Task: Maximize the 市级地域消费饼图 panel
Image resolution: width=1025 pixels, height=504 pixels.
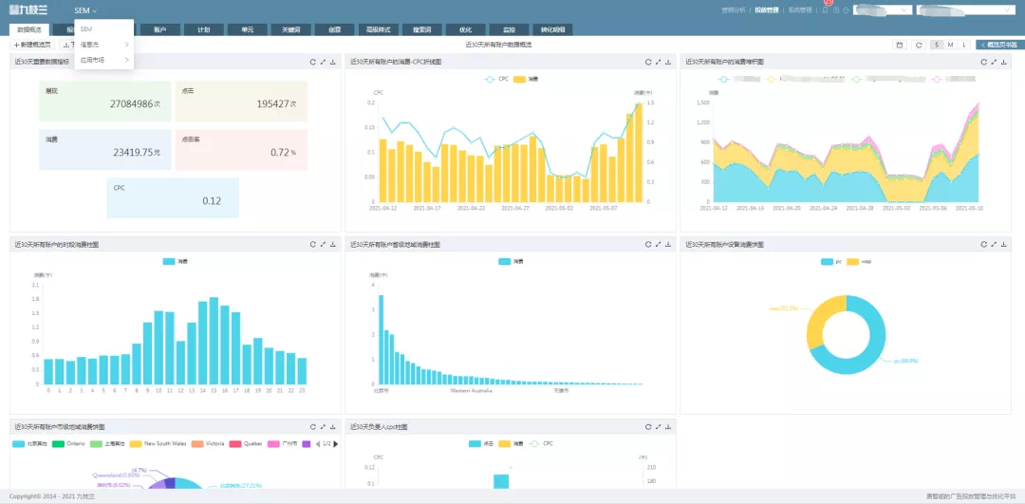Action: (323, 426)
